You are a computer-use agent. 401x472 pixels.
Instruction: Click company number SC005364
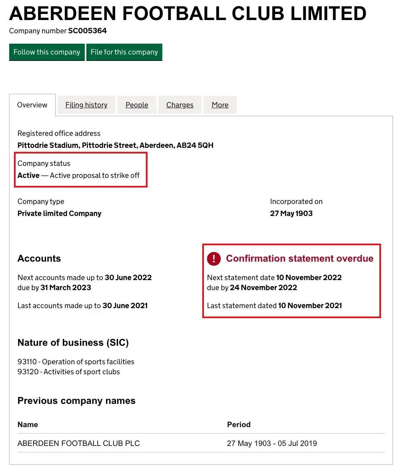pyautogui.click(x=87, y=31)
